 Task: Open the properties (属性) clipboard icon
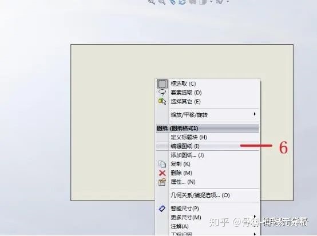[x=162, y=182]
